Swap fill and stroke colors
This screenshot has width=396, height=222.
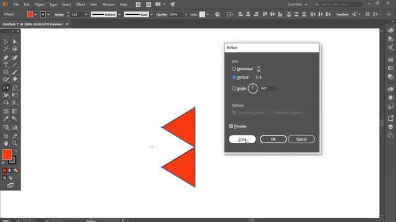16,151
